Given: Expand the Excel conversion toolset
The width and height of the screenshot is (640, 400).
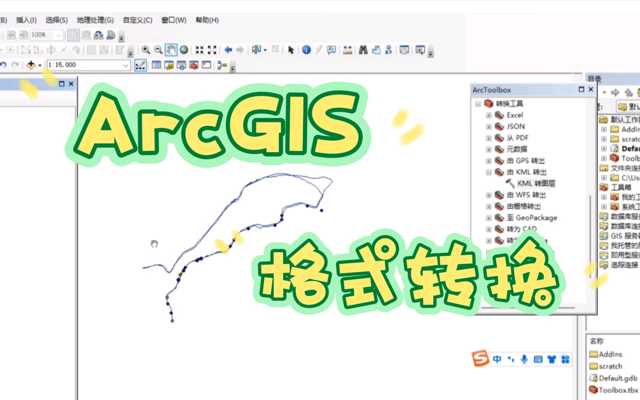Looking at the screenshot, I should click(x=490, y=115).
